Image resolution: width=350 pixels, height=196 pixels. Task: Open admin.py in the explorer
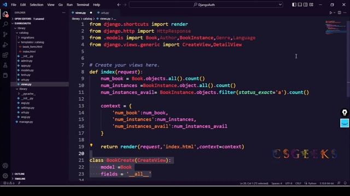pos(27,61)
